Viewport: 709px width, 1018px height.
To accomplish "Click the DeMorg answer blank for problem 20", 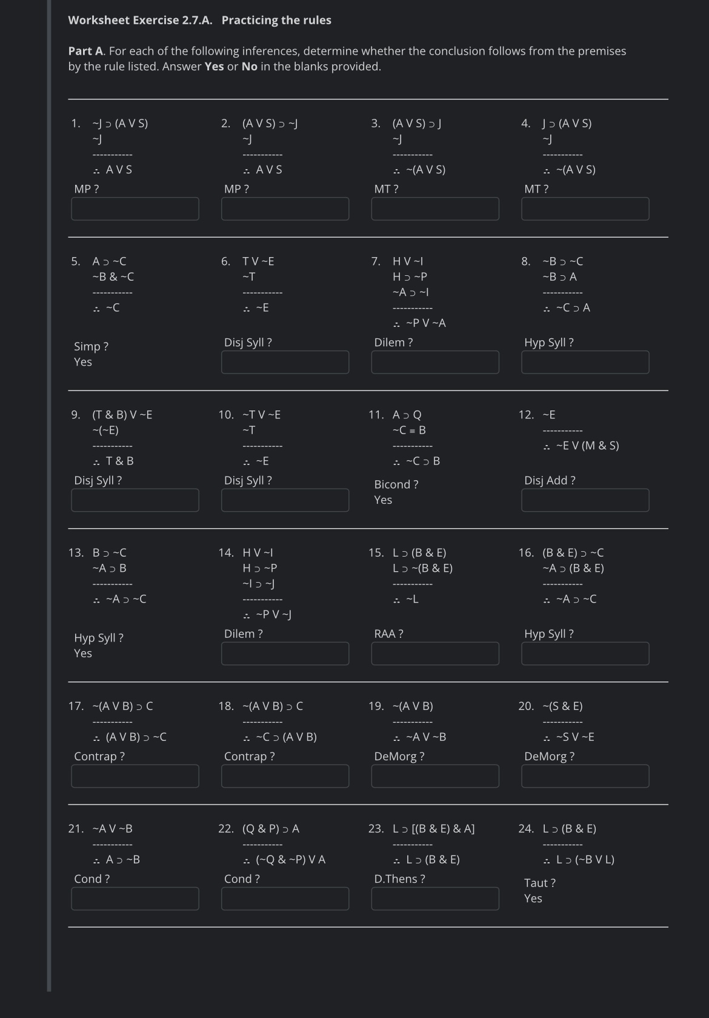I will (585, 775).
